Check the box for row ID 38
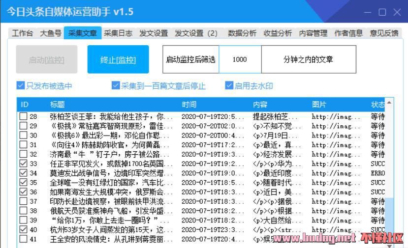This screenshot has width=408, height=248. 24,210
